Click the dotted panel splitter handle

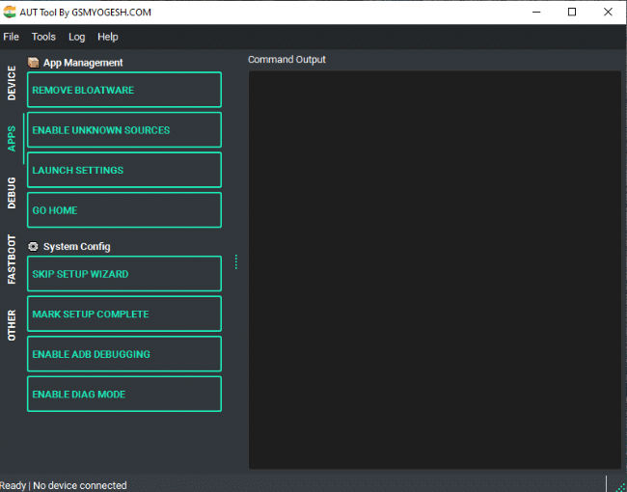[235, 261]
